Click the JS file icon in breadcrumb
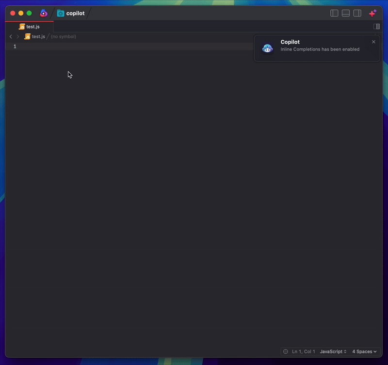Image resolution: width=388 pixels, height=365 pixels. point(28,36)
